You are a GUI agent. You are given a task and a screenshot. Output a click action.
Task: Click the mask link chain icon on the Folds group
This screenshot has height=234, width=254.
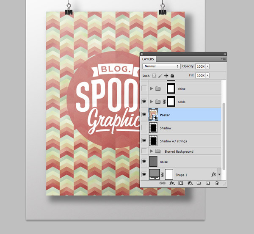164,102
